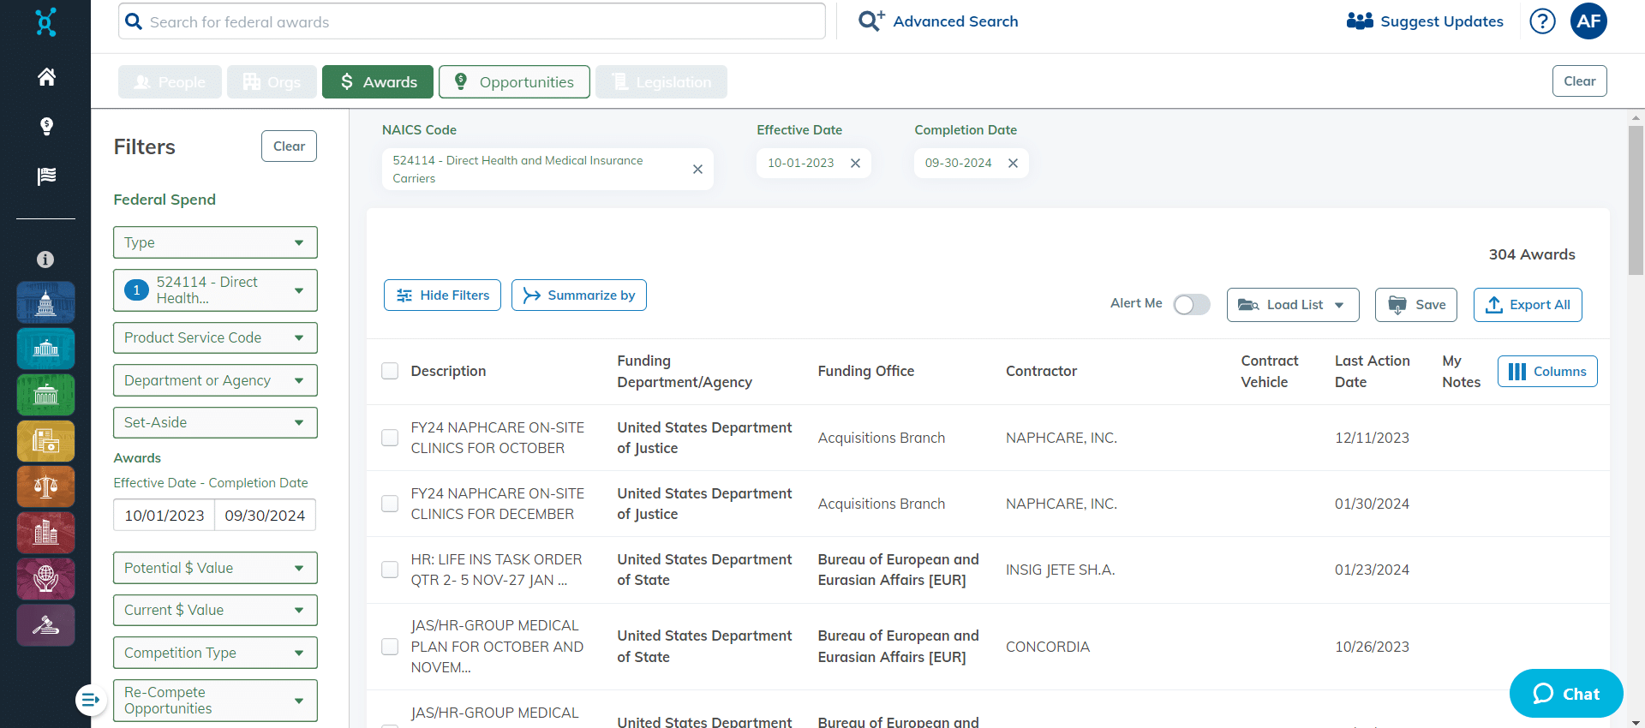Click the 09/30/2024 end date field
1645x728 pixels.
coord(265,516)
